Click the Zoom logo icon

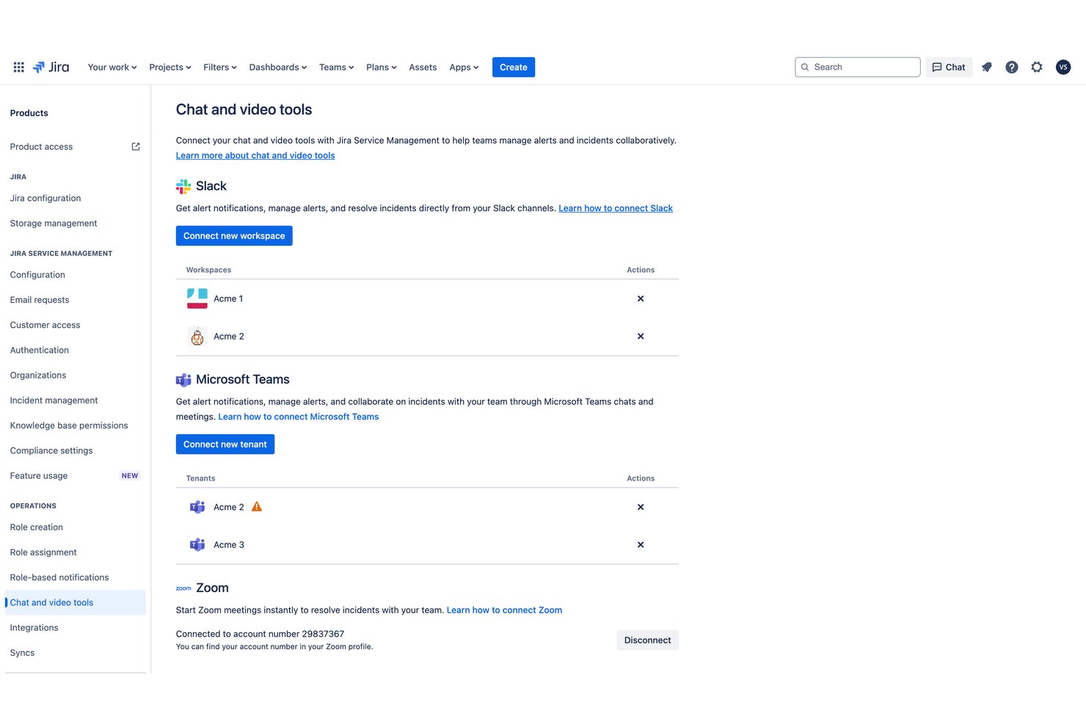183,588
